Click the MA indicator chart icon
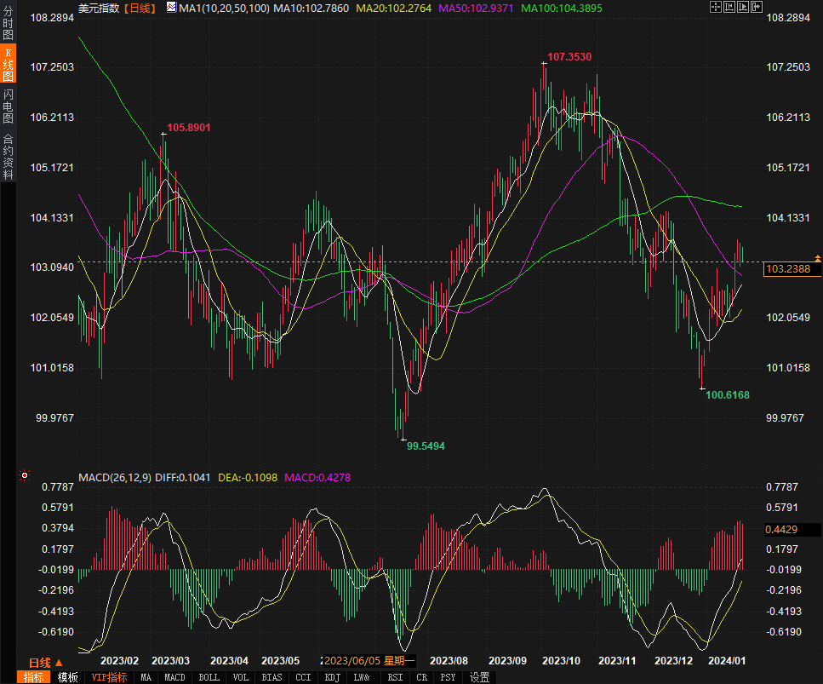823x684 pixels. 171,8
